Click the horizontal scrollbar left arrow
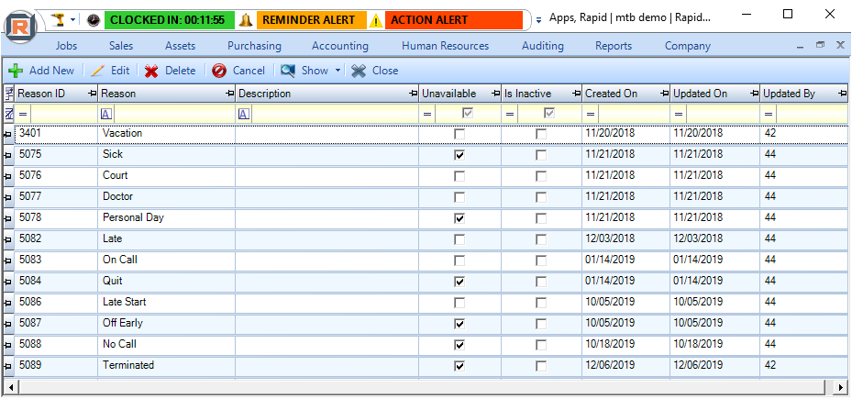 tap(10, 387)
